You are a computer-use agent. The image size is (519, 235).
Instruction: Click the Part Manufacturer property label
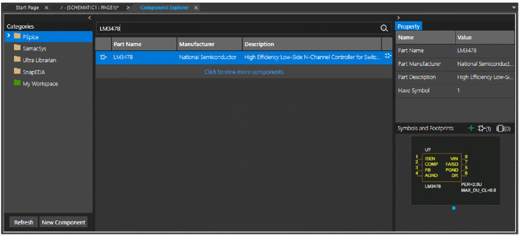tap(419, 64)
